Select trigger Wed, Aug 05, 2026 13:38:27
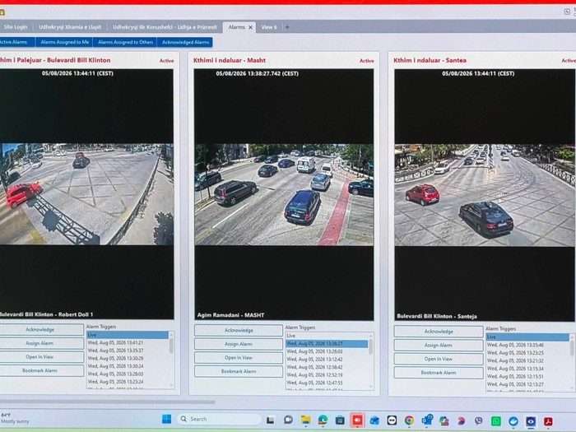576x432 pixels. click(x=327, y=343)
